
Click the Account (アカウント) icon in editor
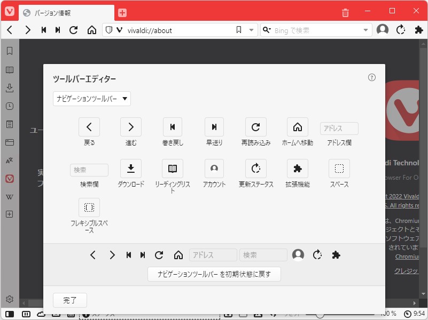tap(214, 169)
